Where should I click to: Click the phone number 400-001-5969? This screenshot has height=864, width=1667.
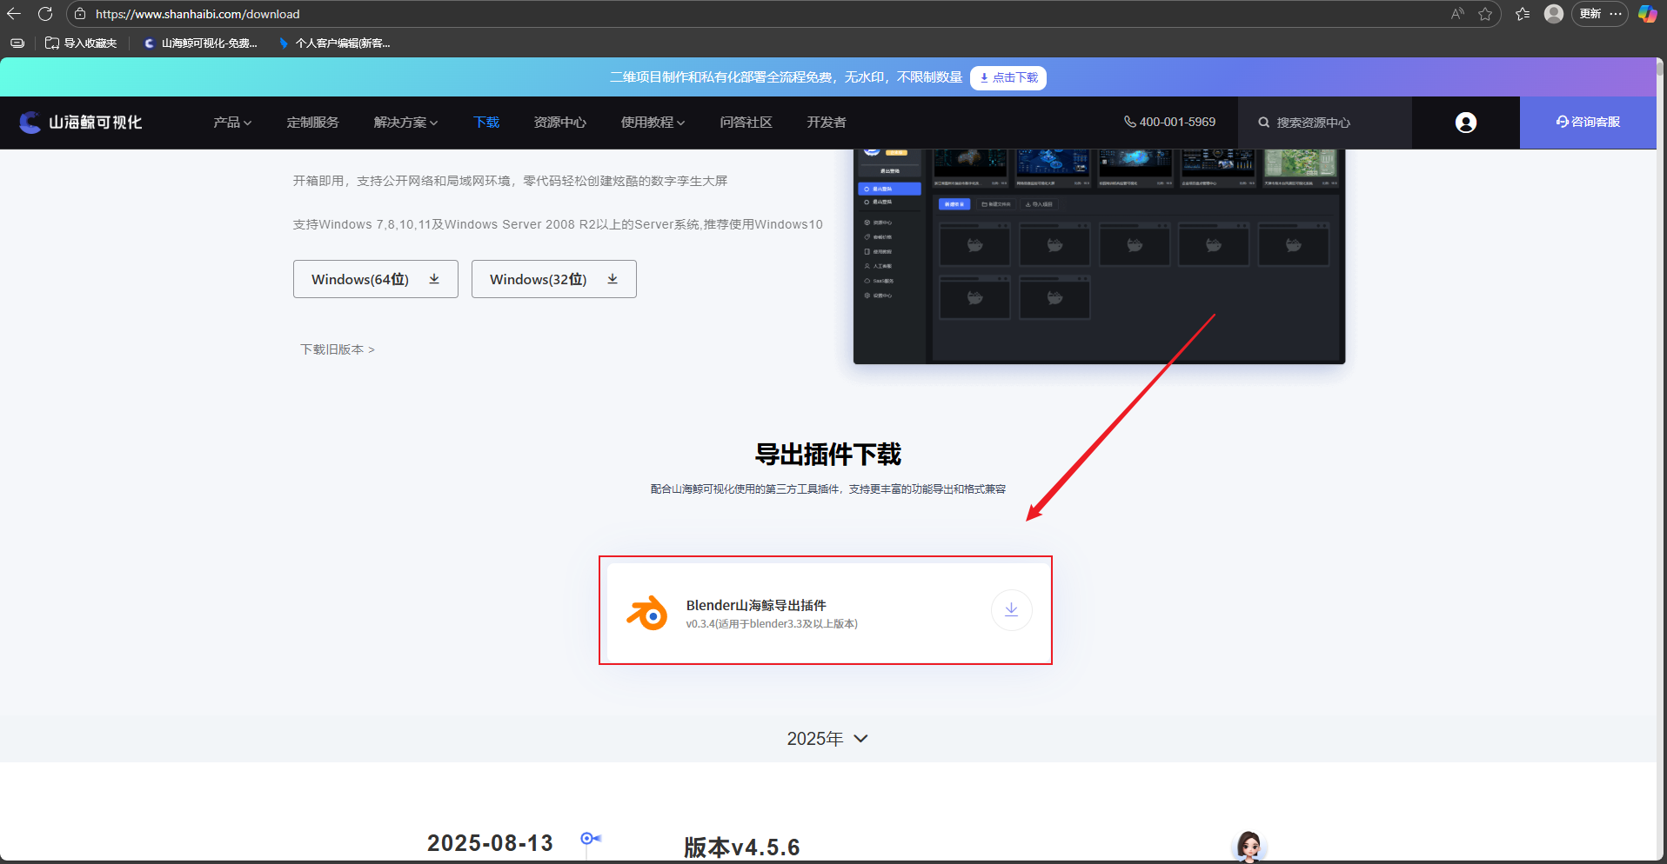click(1170, 123)
